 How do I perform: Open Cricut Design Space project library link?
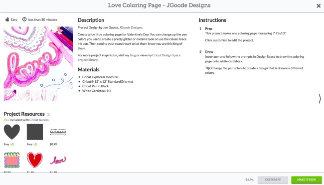pyautogui.click(x=129, y=57)
